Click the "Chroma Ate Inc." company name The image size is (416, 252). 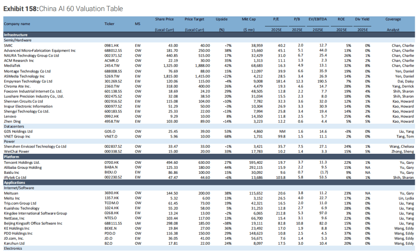tap(17, 86)
